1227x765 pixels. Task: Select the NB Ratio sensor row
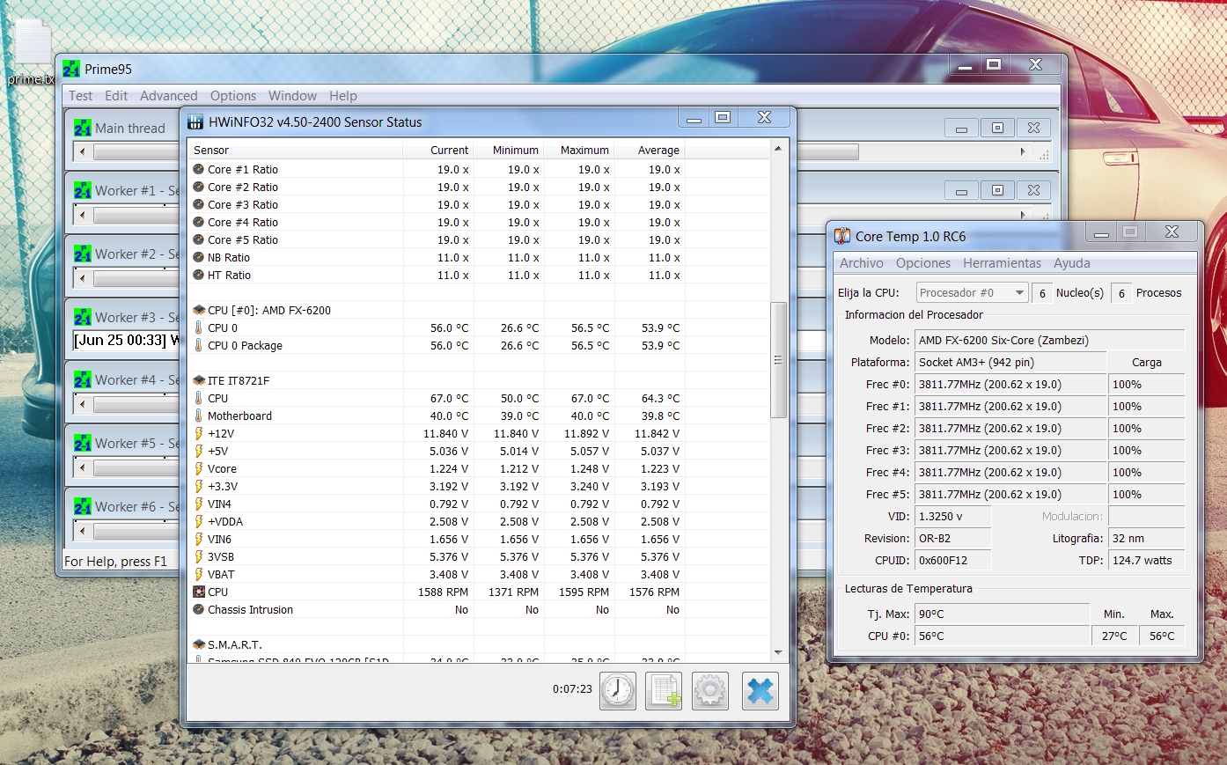(480, 257)
